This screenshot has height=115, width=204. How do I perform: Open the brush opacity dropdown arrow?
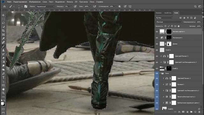point(71,6)
